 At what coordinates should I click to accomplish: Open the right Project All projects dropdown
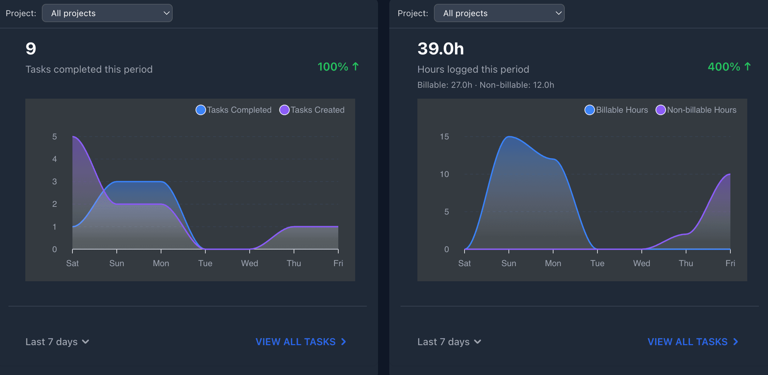pos(499,13)
